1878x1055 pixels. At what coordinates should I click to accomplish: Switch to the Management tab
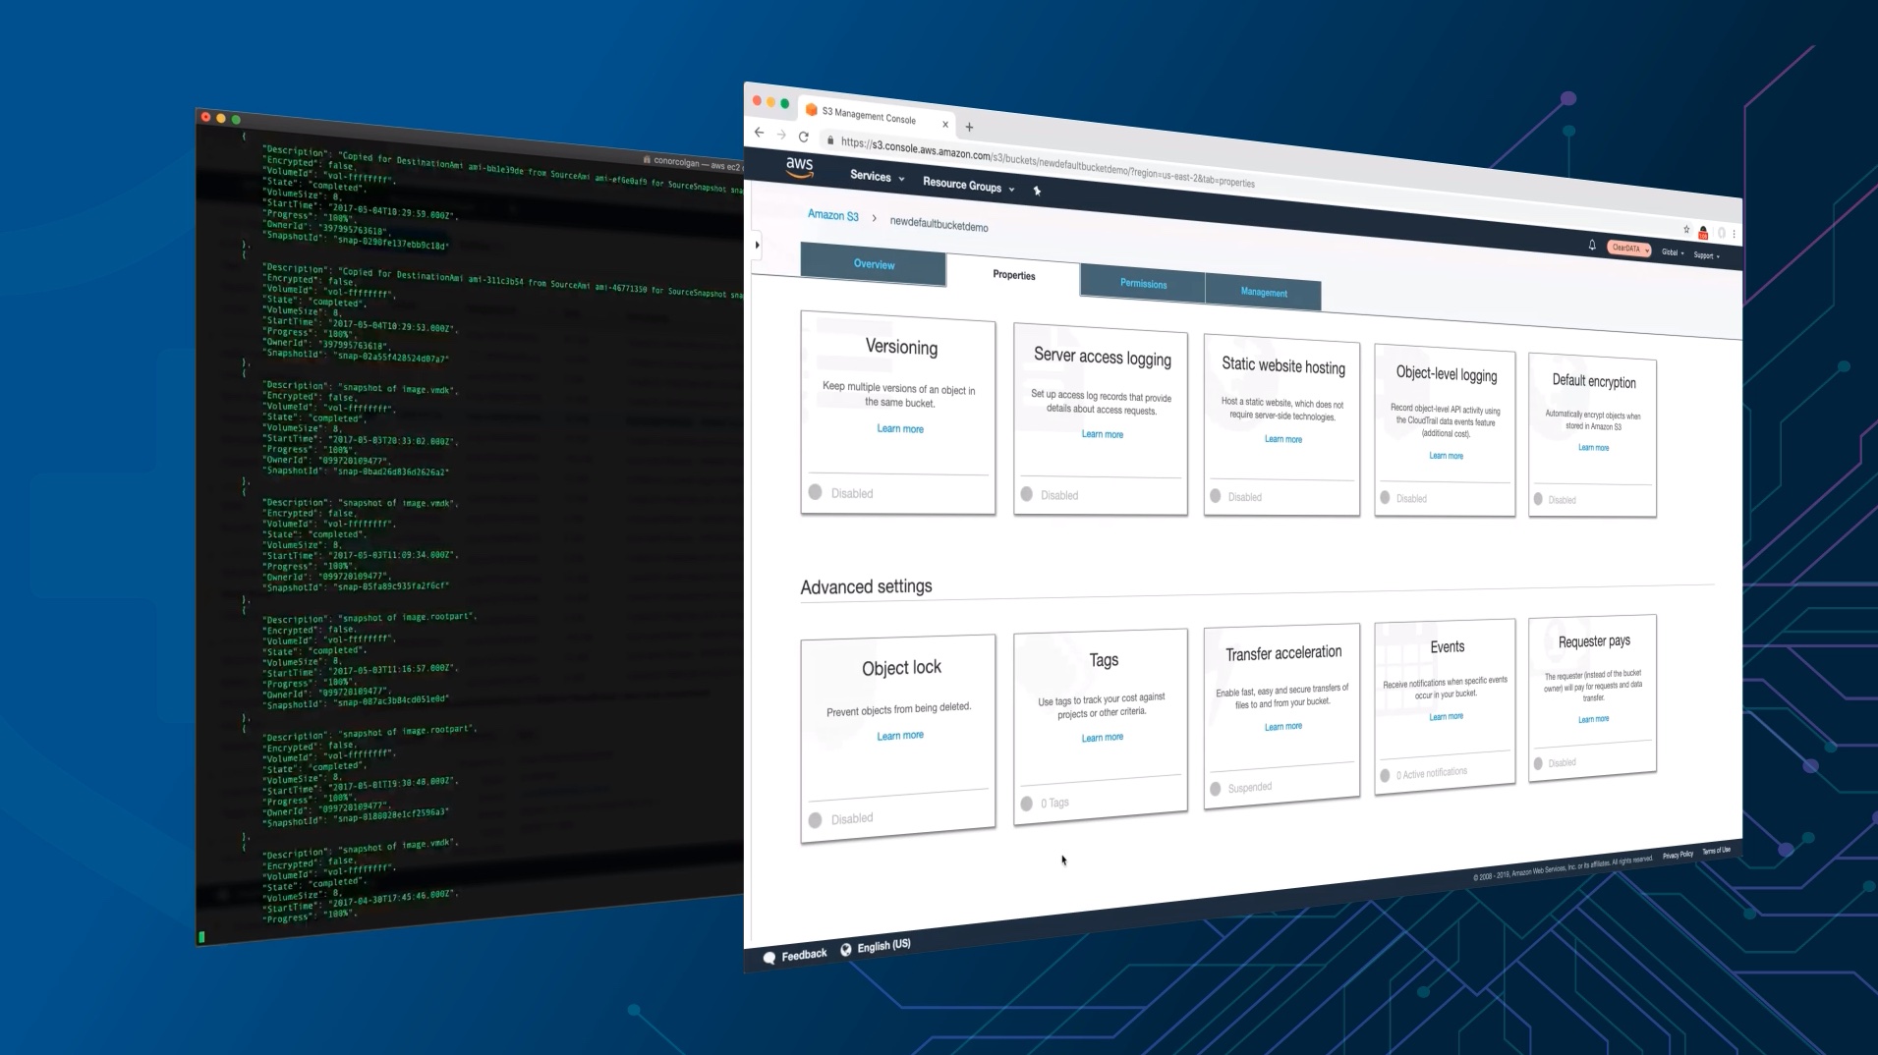(1263, 293)
